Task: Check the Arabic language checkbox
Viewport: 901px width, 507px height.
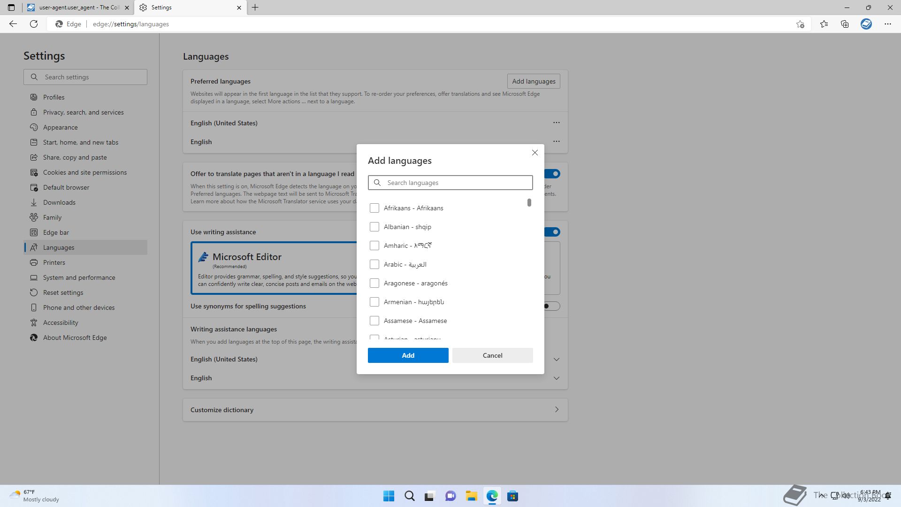Action: [374, 264]
